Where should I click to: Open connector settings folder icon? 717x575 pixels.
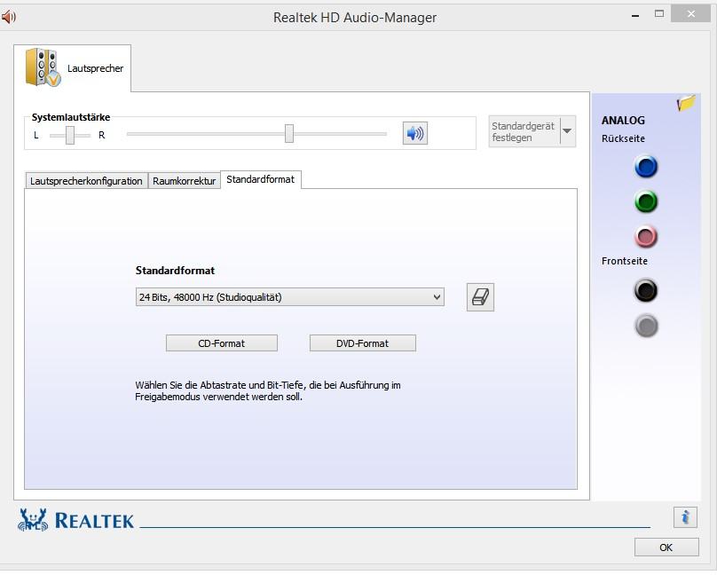pos(686,103)
